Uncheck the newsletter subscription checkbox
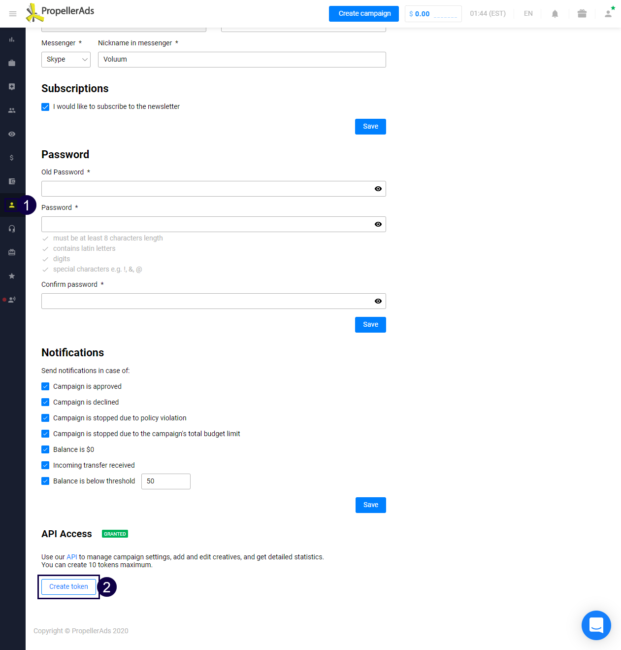 point(45,107)
